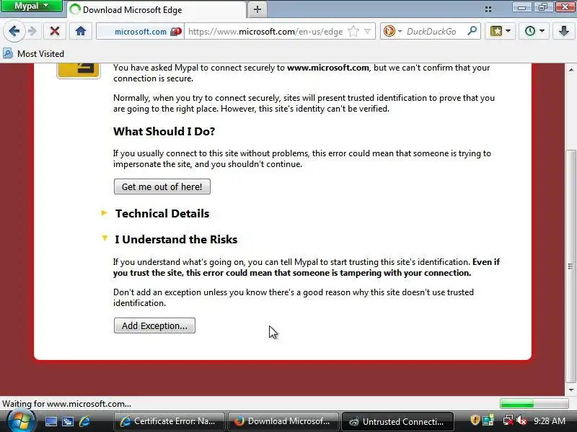577x432 pixels.
Task: Click the yellow warning icon on error page
Action: [79, 70]
